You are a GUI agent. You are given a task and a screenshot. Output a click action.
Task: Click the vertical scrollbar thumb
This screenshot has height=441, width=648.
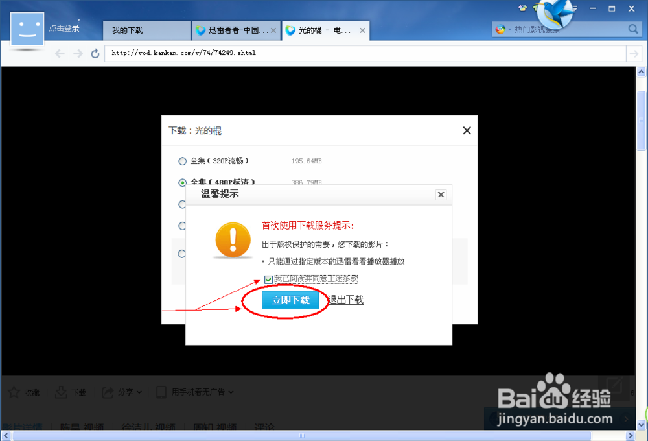tap(642, 121)
